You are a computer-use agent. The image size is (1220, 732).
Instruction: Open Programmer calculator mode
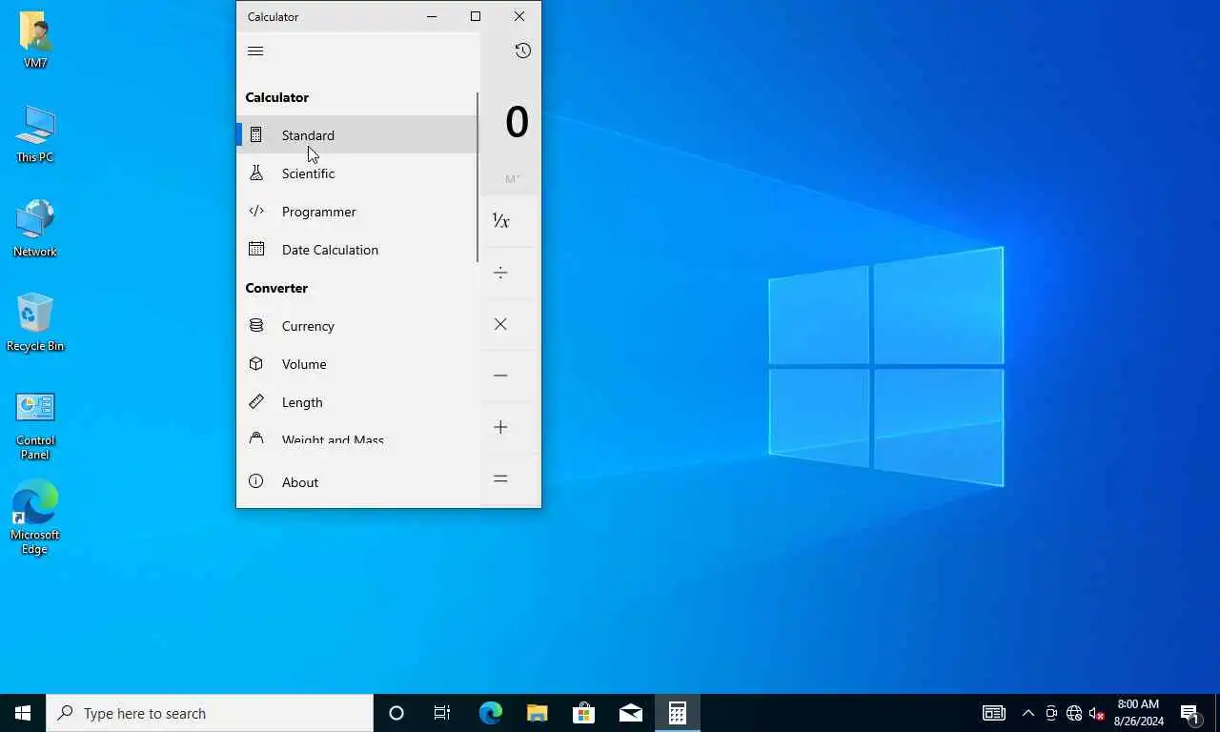[x=356, y=212]
